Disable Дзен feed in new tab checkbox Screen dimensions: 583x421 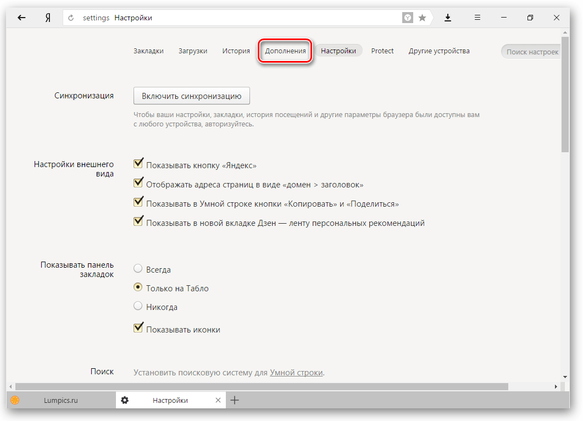[138, 221]
